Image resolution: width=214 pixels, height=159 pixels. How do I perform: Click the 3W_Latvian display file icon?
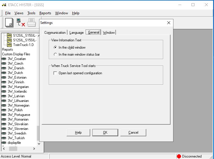tap(4, 96)
